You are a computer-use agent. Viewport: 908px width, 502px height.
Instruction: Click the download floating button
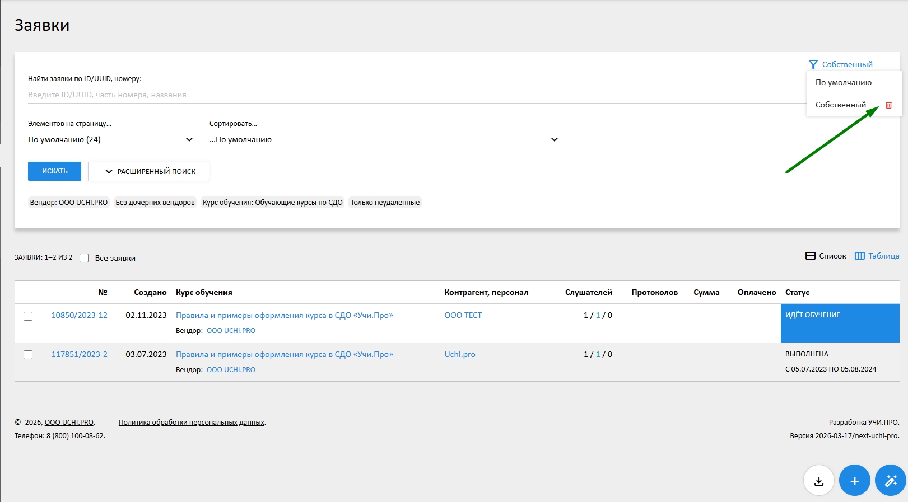point(819,481)
